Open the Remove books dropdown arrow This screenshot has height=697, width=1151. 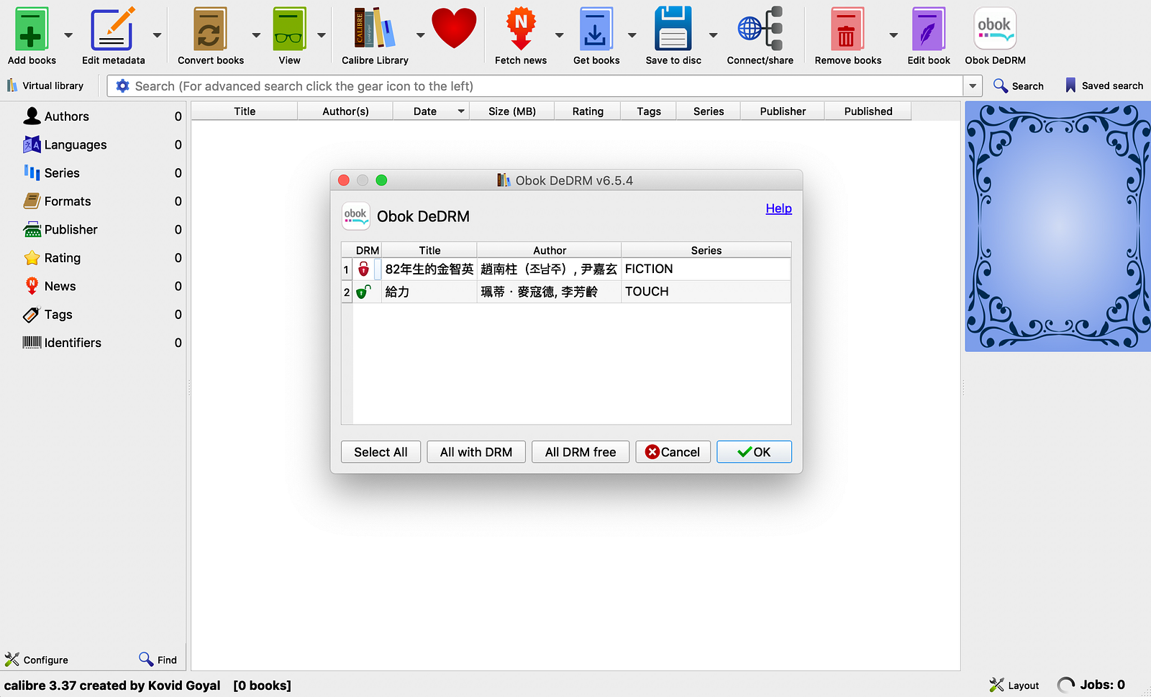click(893, 34)
